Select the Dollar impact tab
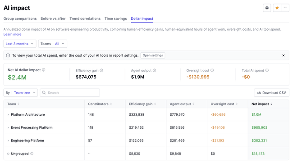This screenshot has width=293, height=163. (x=142, y=18)
